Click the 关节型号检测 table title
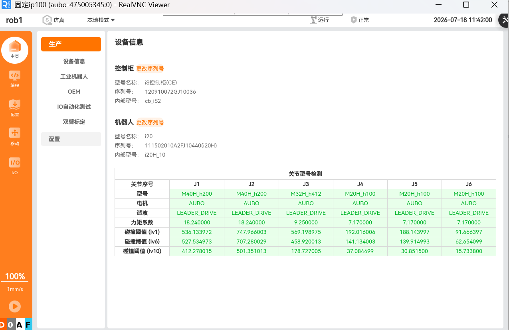 305,174
